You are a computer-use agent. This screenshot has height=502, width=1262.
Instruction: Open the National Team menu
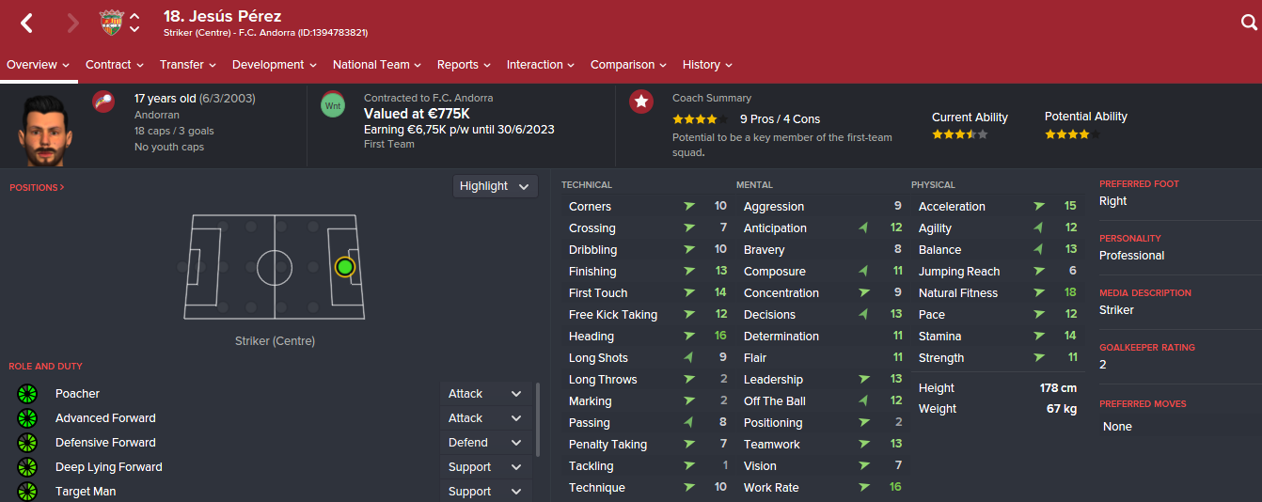click(x=377, y=65)
